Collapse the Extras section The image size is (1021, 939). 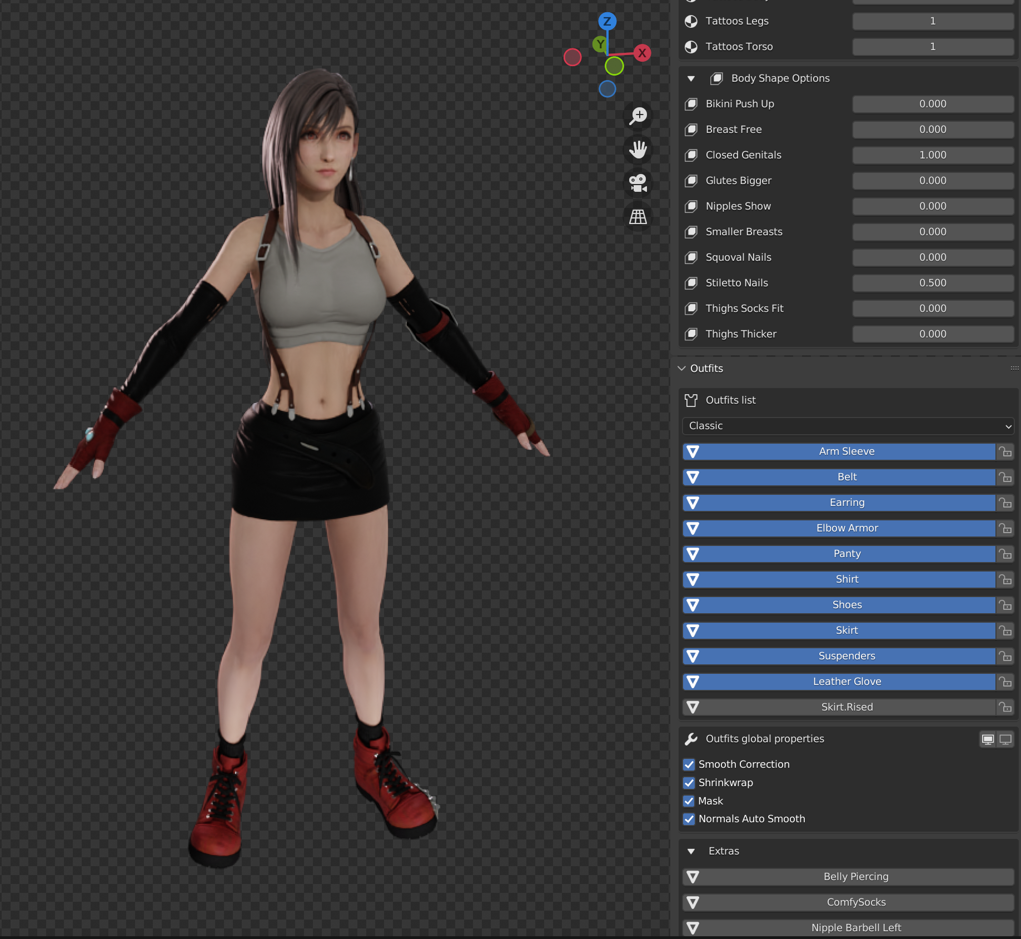[x=691, y=851]
